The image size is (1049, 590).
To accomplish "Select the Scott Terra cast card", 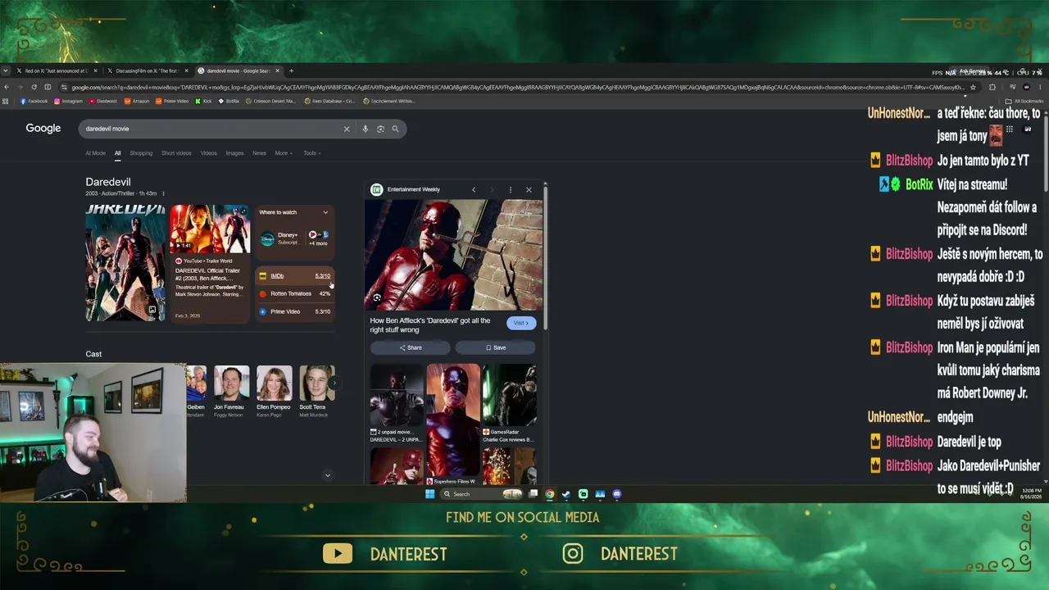I will (316, 393).
